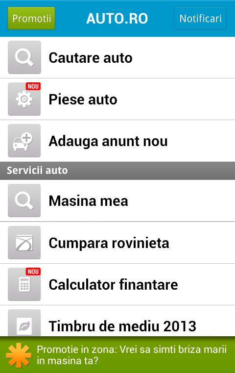Tap the AUTO.RO header title

click(x=117, y=18)
